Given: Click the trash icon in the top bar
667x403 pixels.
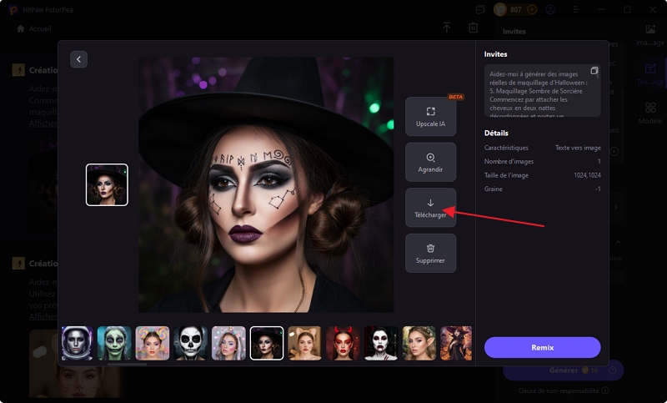Looking at the screenshot, I should (x=473, y=28).
